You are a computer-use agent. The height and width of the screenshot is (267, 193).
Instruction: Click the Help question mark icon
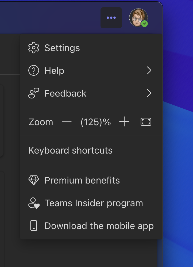tap(33, 70)
